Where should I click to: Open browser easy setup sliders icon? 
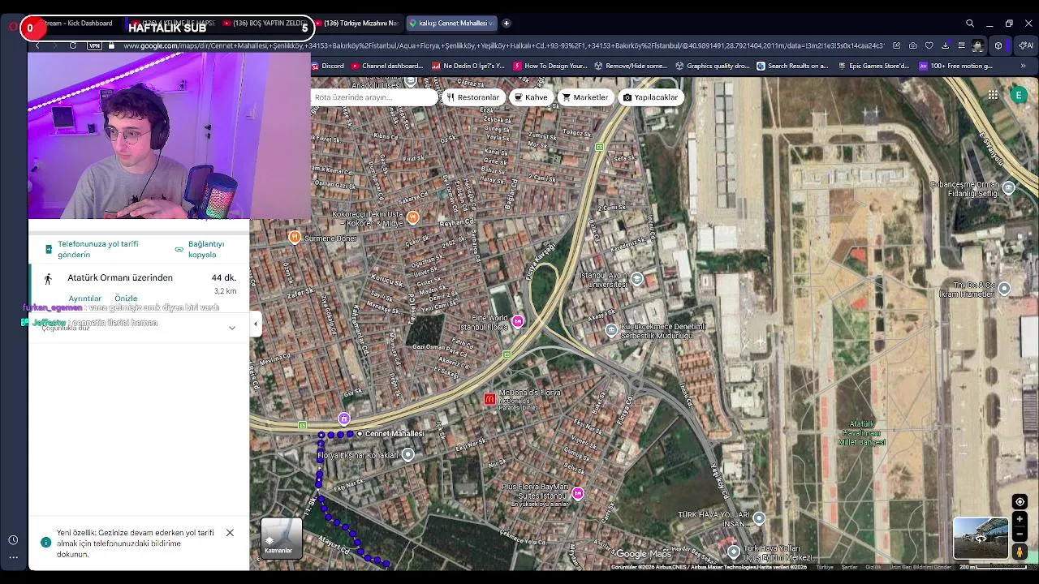pyautogui.click(x=961, y=45)
